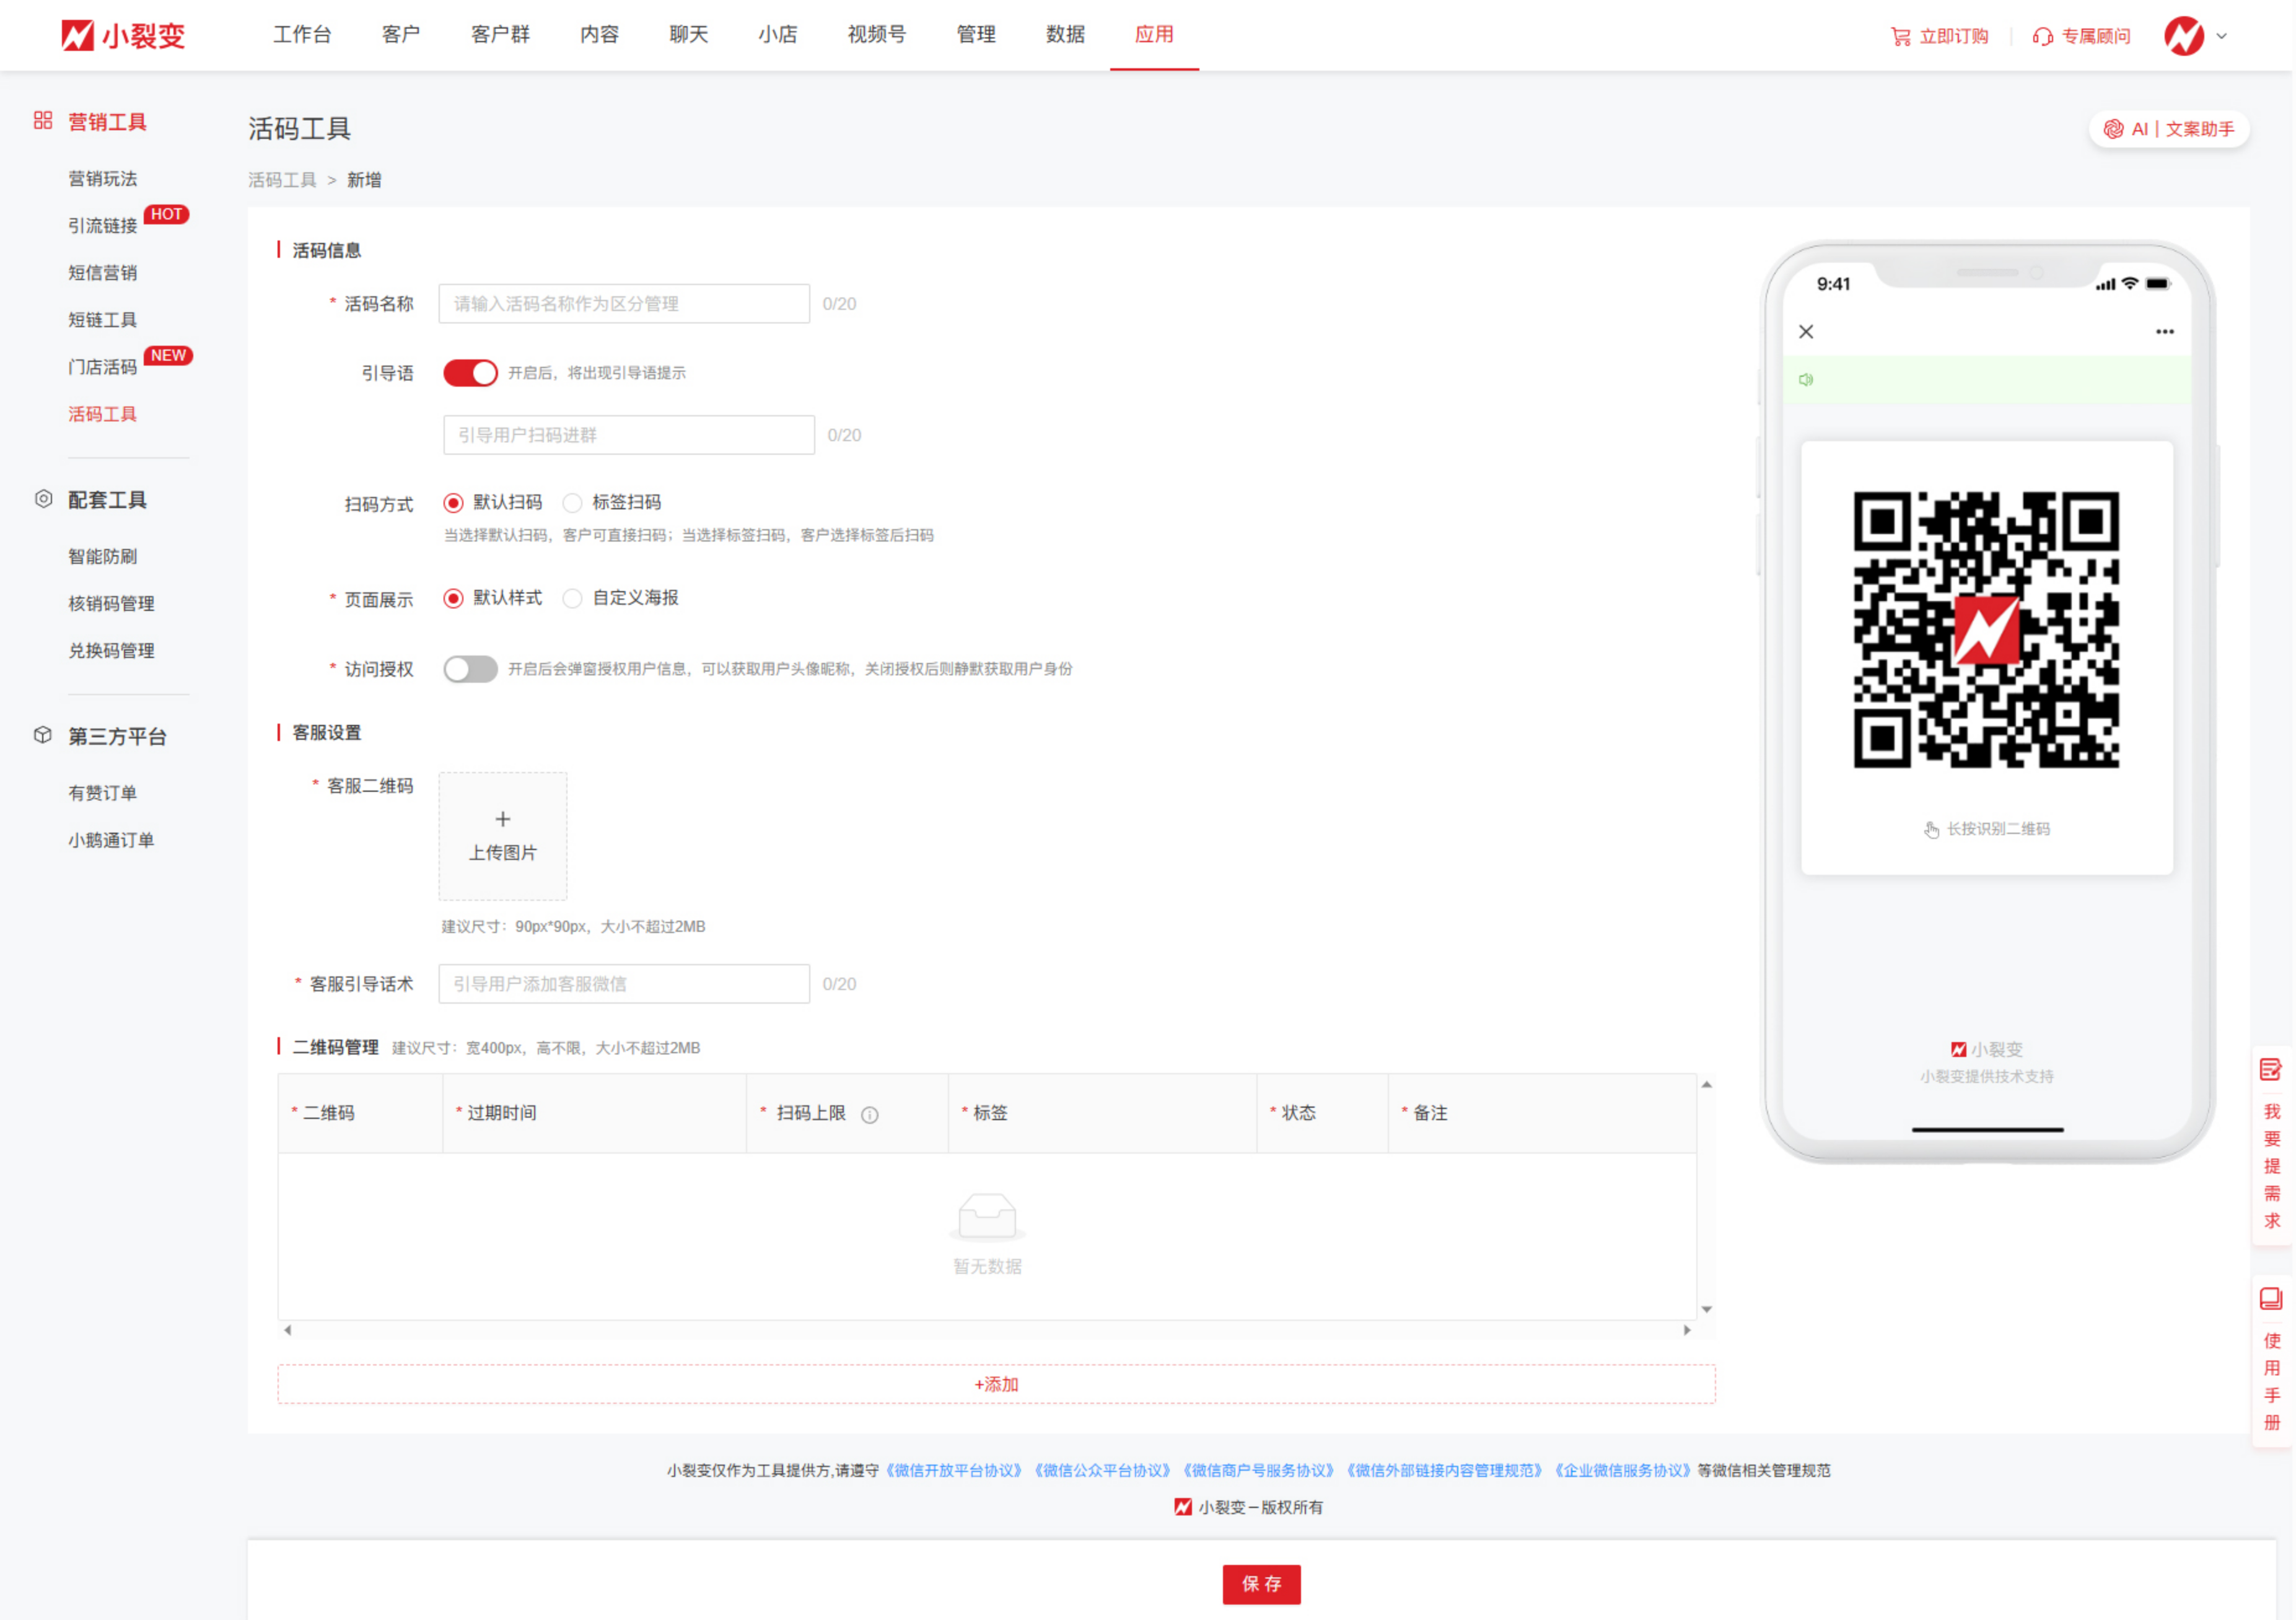Open the 聊天 top menu

coord(688,35)
